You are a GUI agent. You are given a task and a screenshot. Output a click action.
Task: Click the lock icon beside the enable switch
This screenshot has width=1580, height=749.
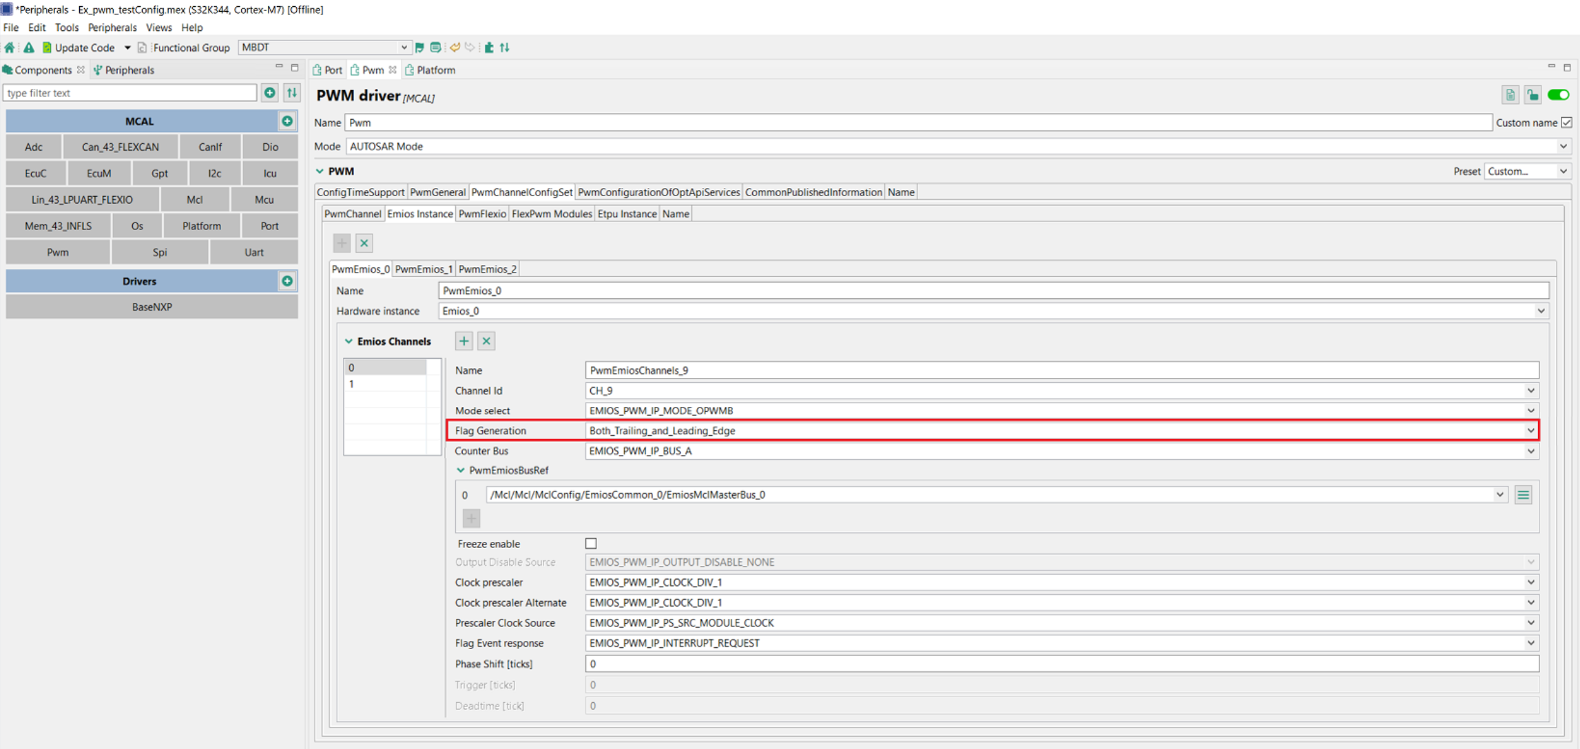[1532, 95]
